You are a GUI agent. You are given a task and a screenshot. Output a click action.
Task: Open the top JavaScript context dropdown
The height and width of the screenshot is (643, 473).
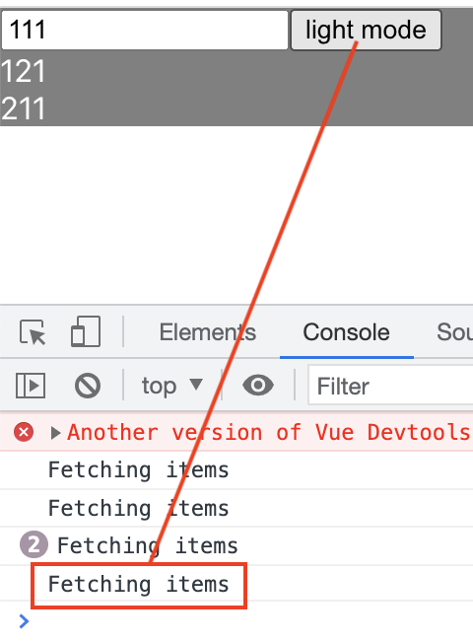(x=172, y=386)
